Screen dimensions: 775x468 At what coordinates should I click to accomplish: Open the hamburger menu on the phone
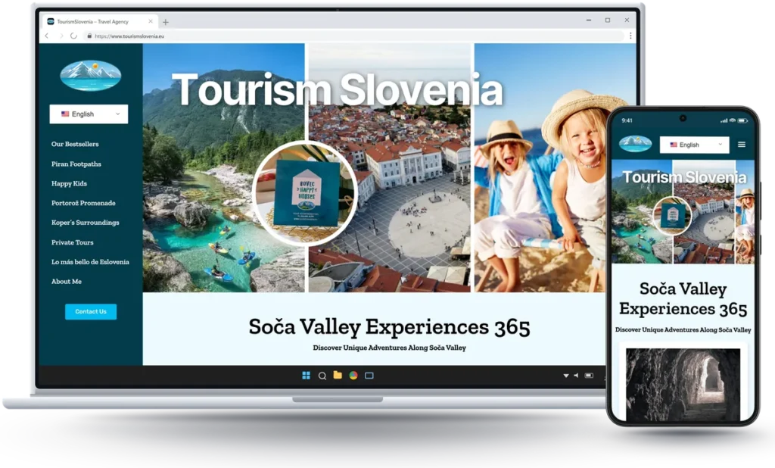[x=742, y=145]
